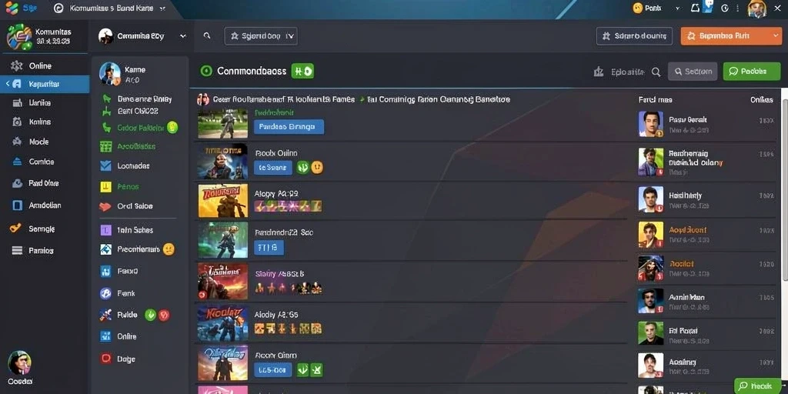Select the Sonnge key icon in left sidebar
Viewport: 788px width, 394px height.
pyautogui.click(x=16, y=228)
